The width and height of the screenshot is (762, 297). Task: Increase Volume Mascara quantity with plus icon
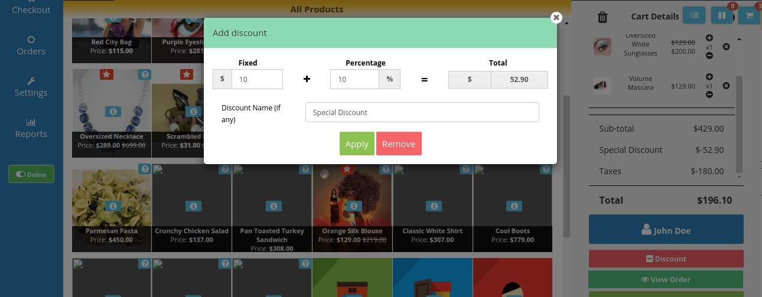pos(709,77)
